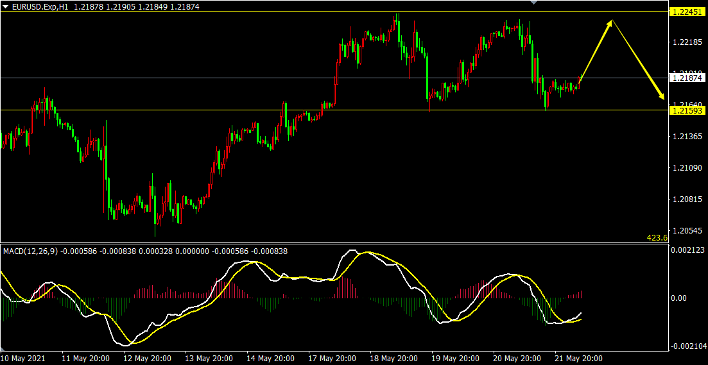This screenshot has width=708, height=365.
Task: Click the 1.20545 price scale value
Action: (x=687, y=230)
